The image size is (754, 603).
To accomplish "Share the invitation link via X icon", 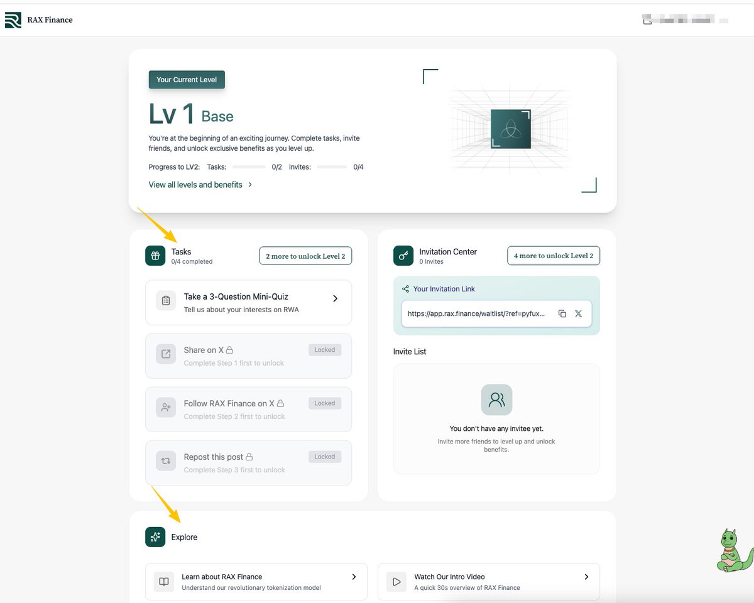I will 579,313.
